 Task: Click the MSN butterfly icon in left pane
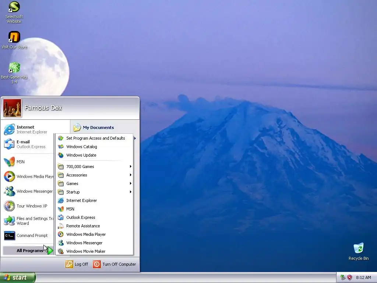click(x=9, y=162)
